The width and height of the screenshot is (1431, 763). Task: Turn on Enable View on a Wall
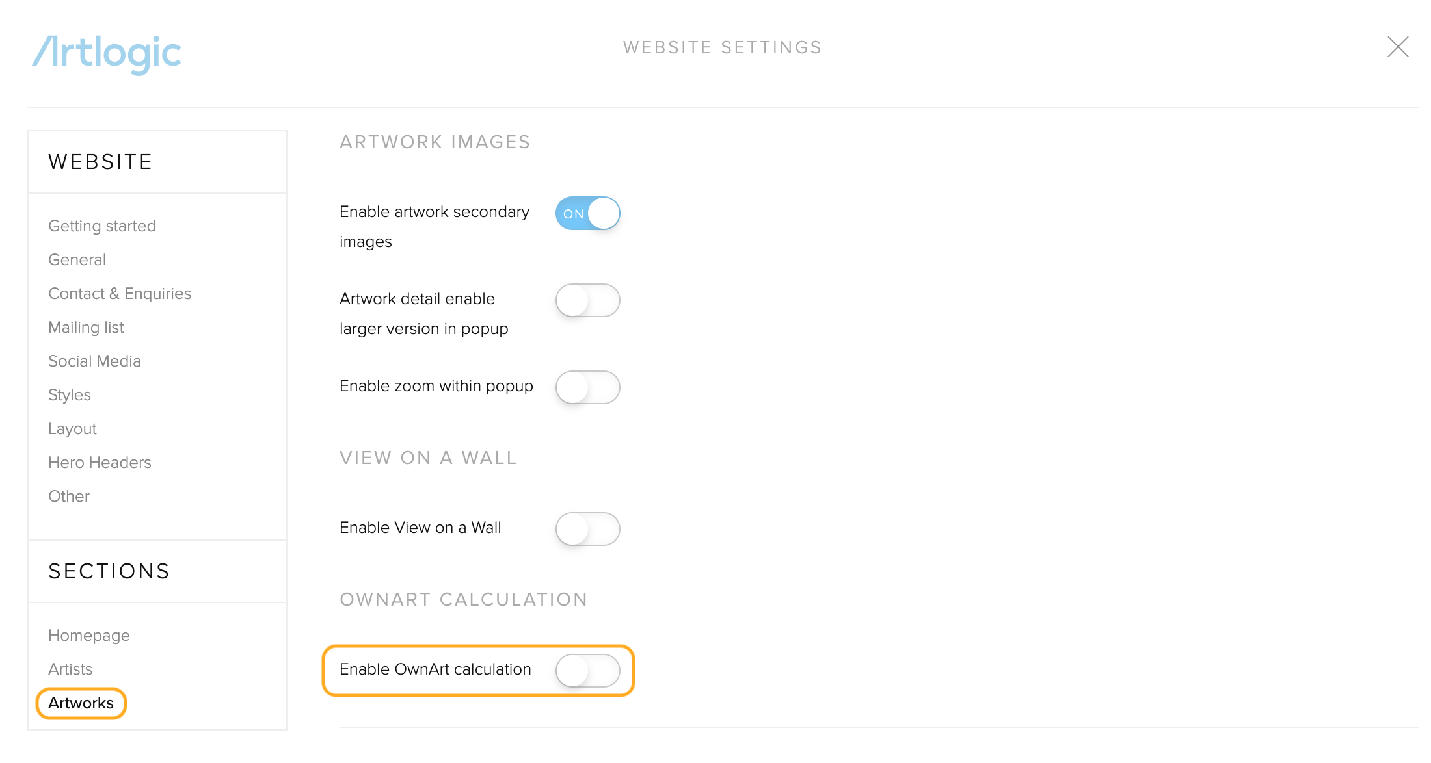pos(587,529)
